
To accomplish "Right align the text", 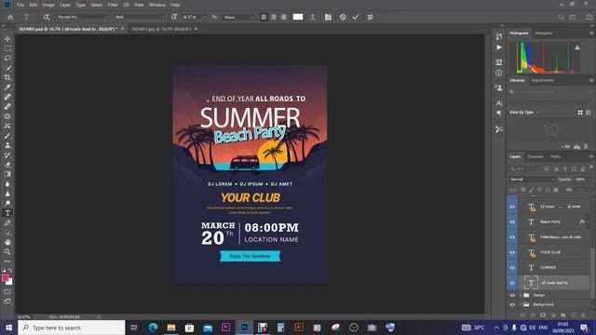I will pos(283,17).
